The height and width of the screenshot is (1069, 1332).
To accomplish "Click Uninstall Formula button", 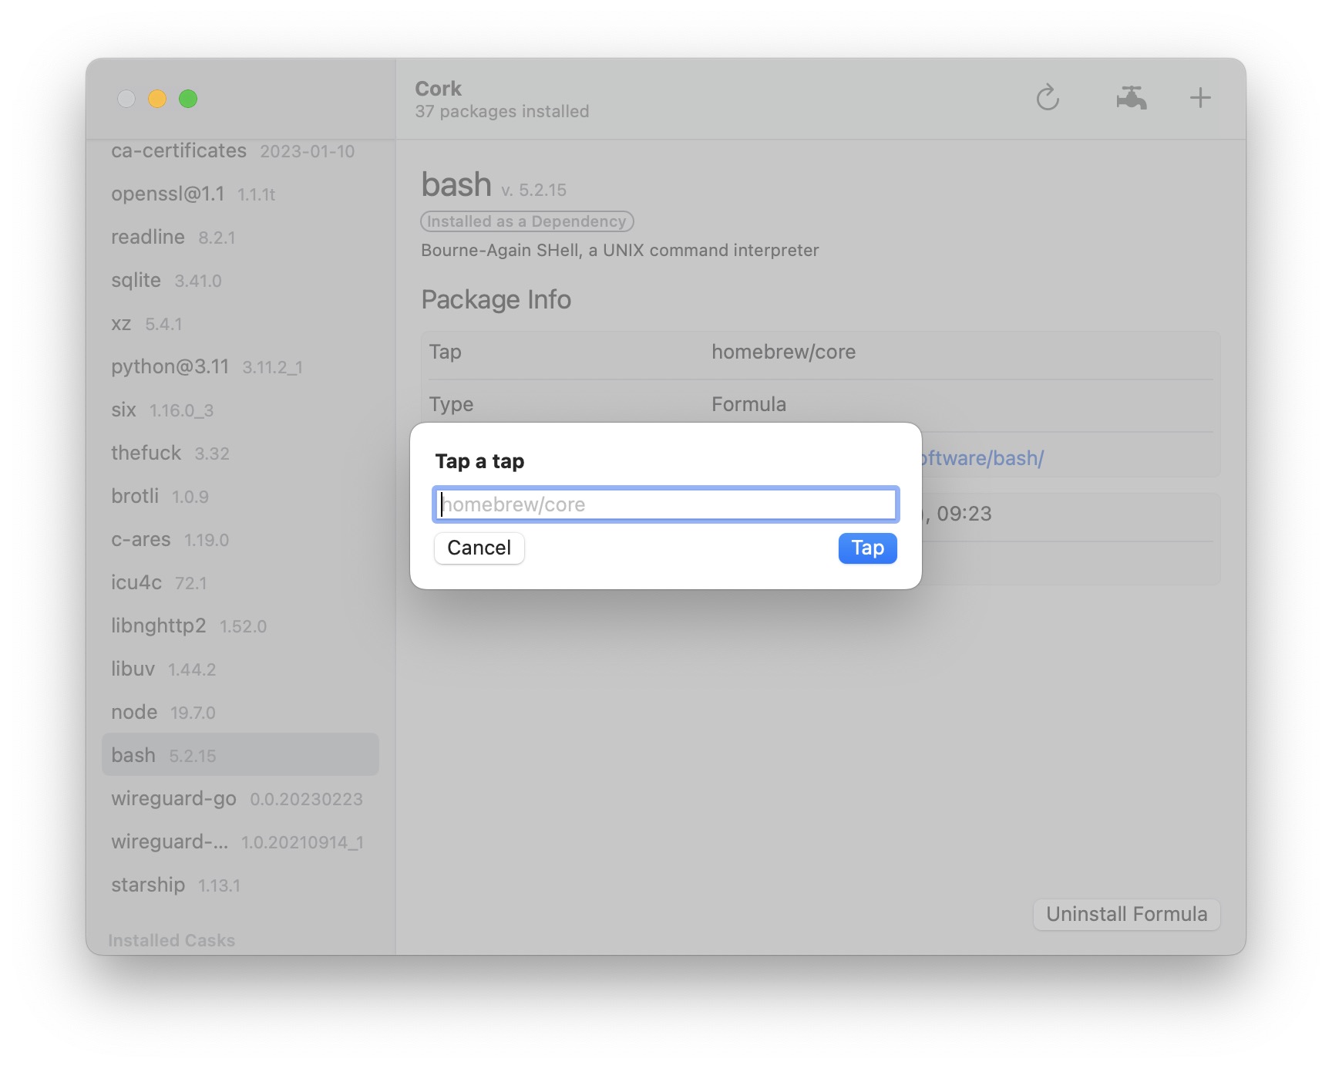I will click(1126, 915).
